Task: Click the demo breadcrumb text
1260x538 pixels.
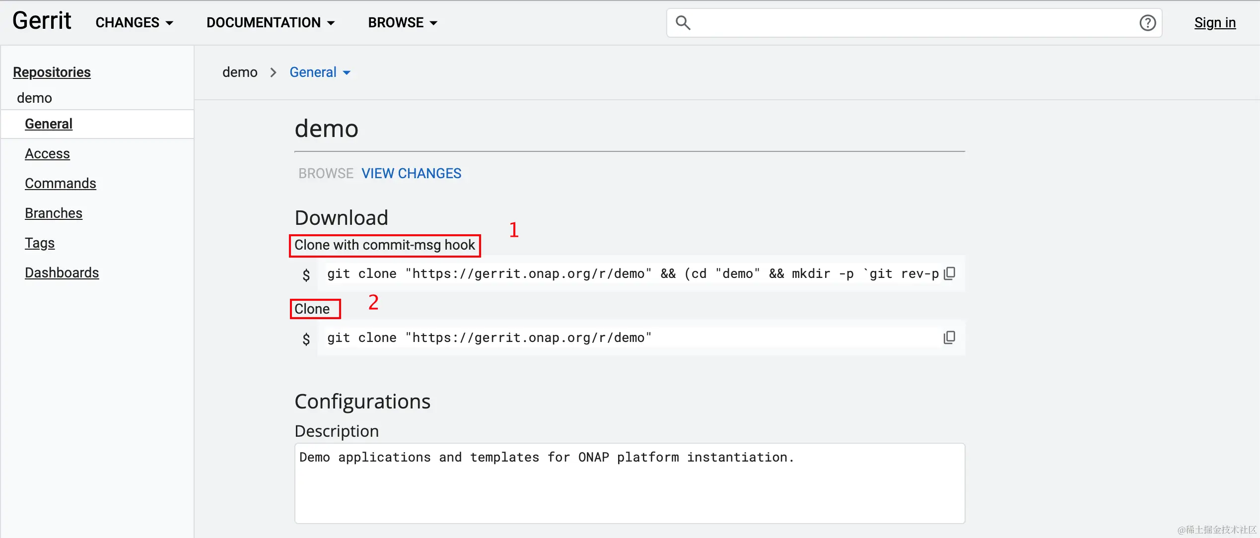Action: point(240,72)
